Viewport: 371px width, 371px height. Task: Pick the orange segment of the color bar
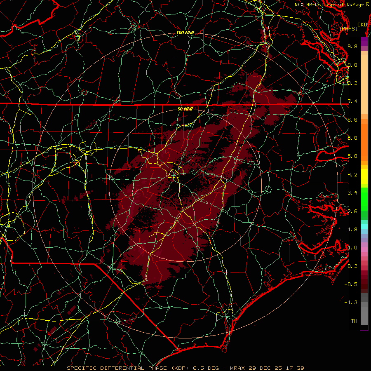point(364,142)
